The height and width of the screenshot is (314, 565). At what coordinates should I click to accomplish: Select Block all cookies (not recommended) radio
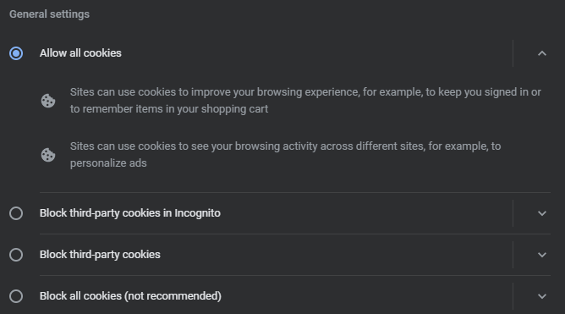pos(16,296)
